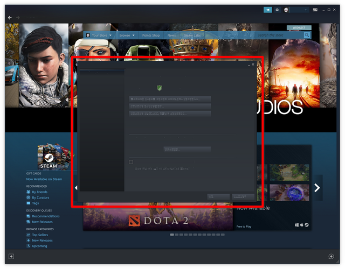This screenshot has width=345, height=269.
Task: Click the Tags icon in sidebar
Action: 29,203
